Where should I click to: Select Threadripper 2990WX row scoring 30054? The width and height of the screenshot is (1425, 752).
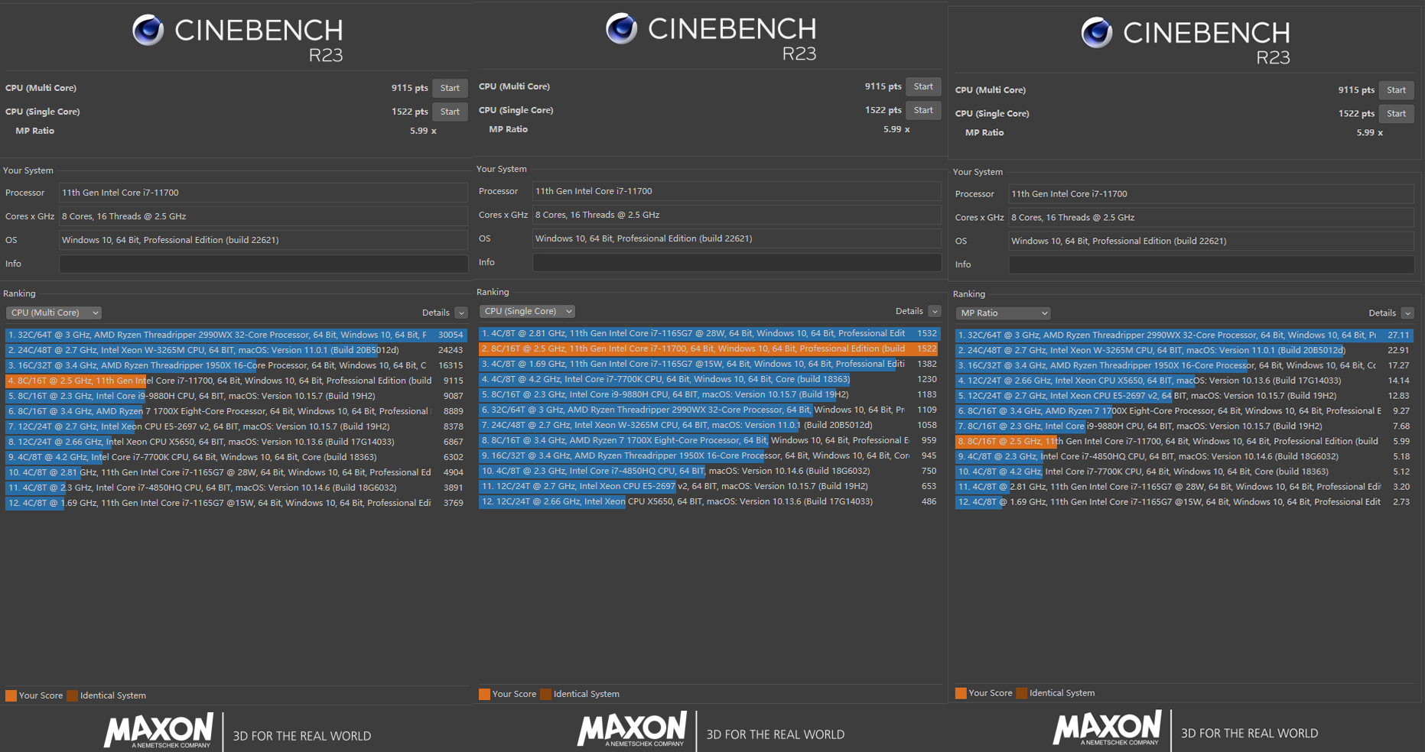click(x=236, y=335)
